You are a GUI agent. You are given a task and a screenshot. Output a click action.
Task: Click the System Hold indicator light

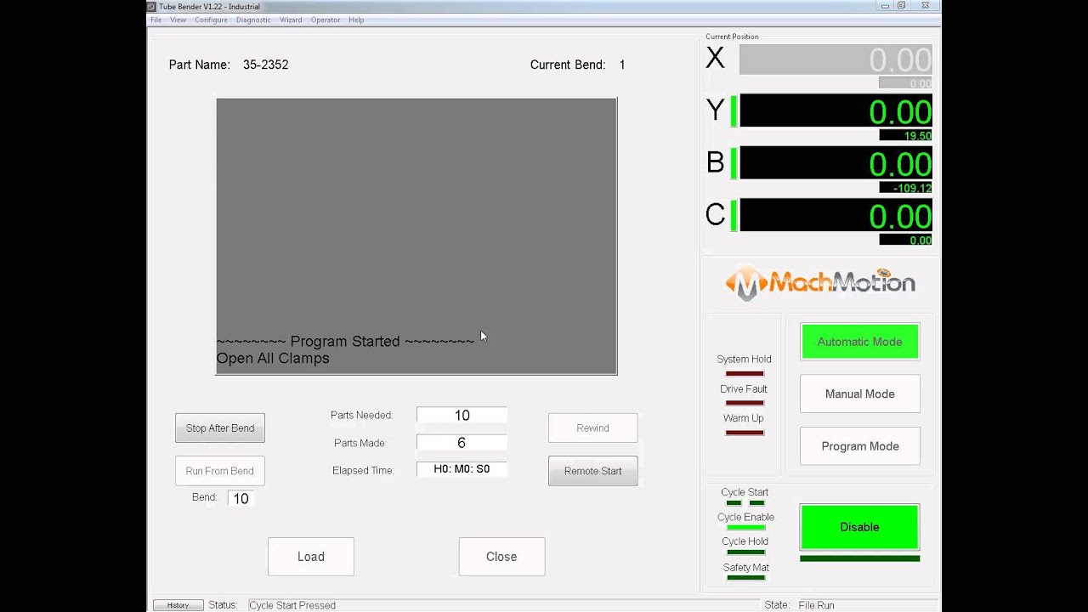click(744, 374)
